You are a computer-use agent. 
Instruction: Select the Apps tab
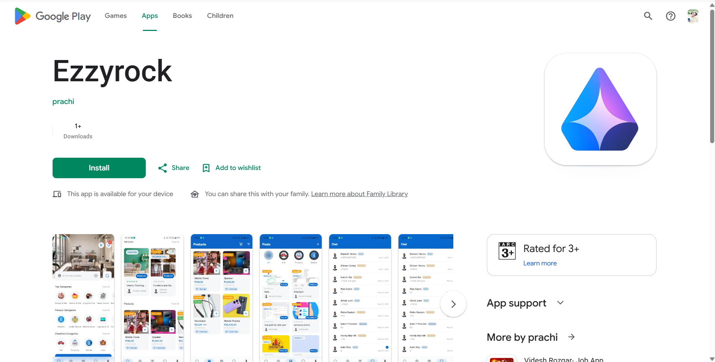tap(149, 16)
